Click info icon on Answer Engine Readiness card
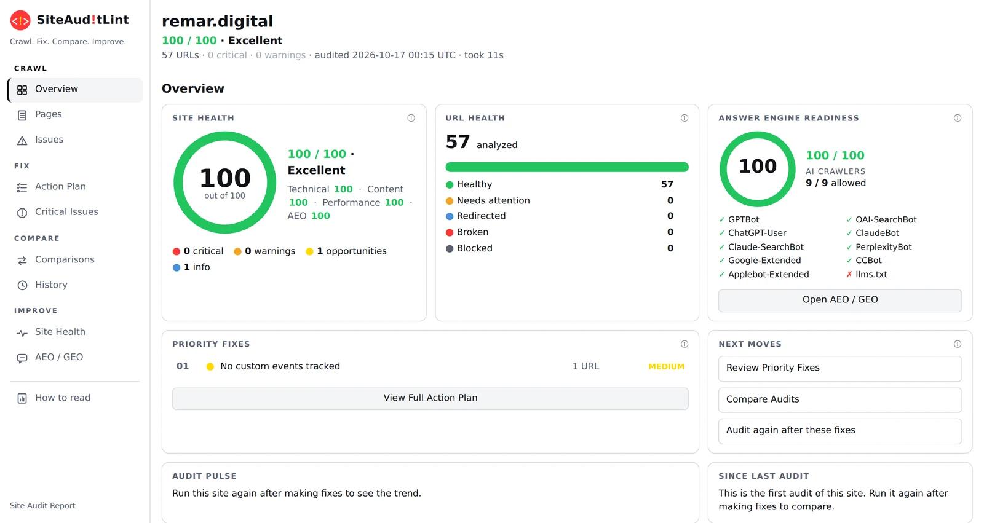984x523 pixels. click(957, 118)
